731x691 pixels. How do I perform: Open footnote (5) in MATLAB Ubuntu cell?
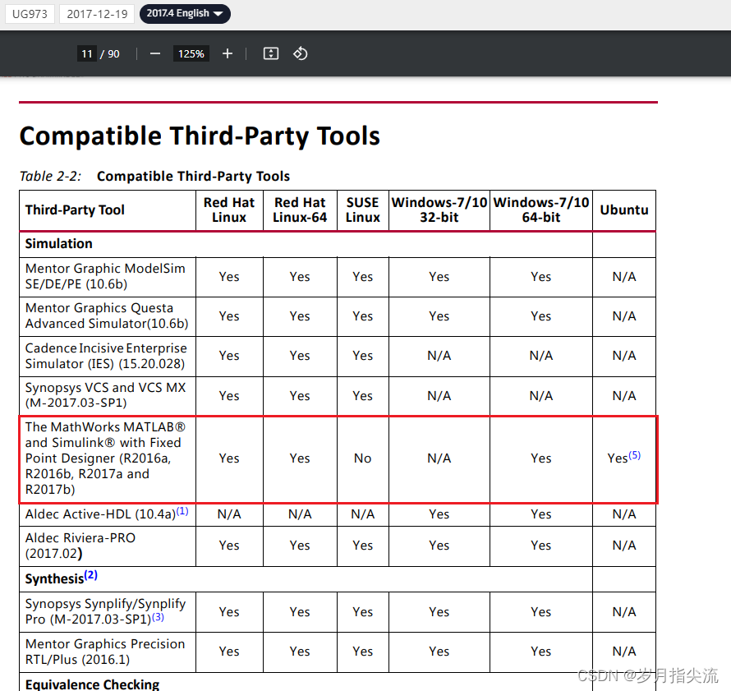point(635,455)
